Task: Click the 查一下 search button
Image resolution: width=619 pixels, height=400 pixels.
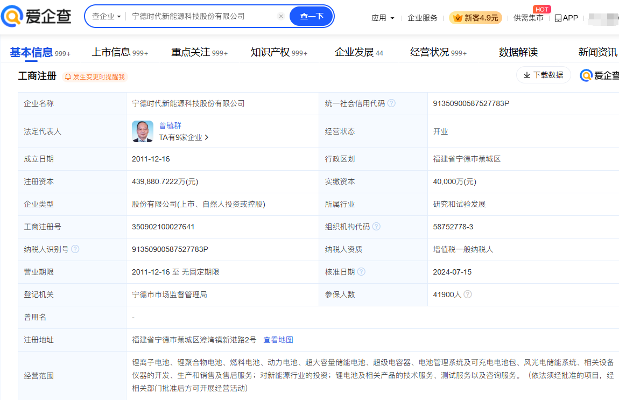Action: pyautogui.click(x=312, y=16)
